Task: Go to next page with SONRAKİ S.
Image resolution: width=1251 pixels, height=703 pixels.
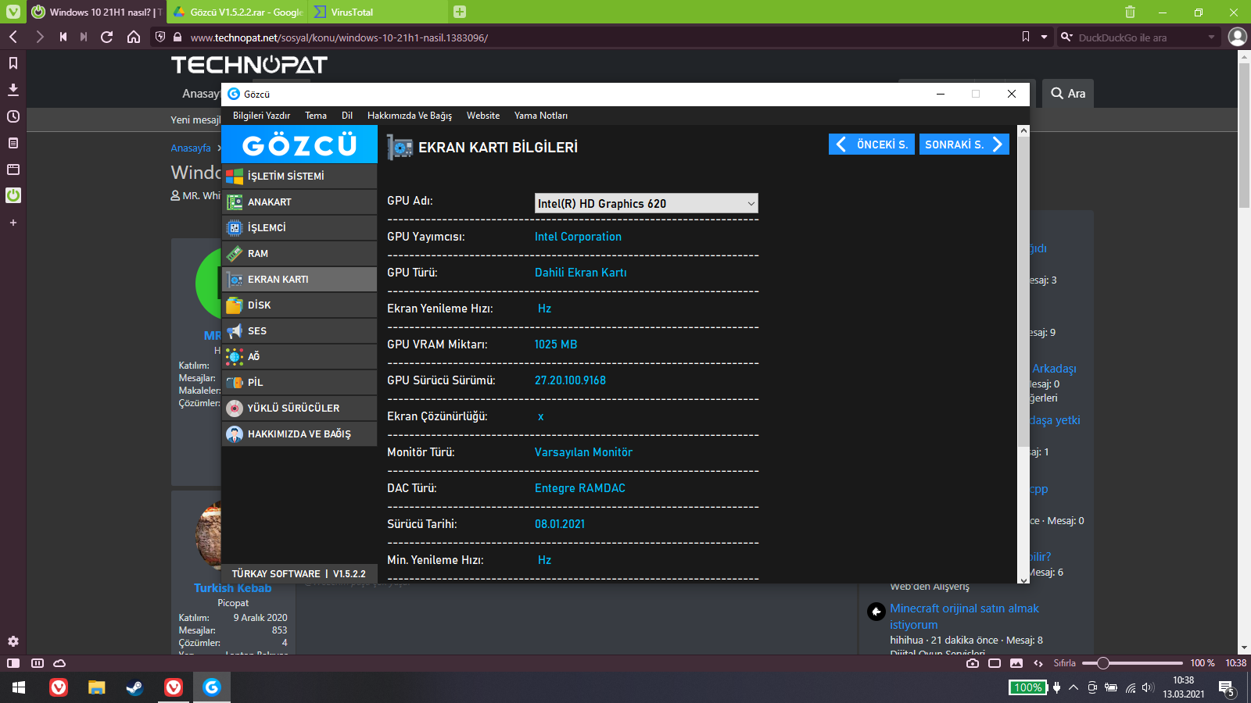Action: pos(964,145)
